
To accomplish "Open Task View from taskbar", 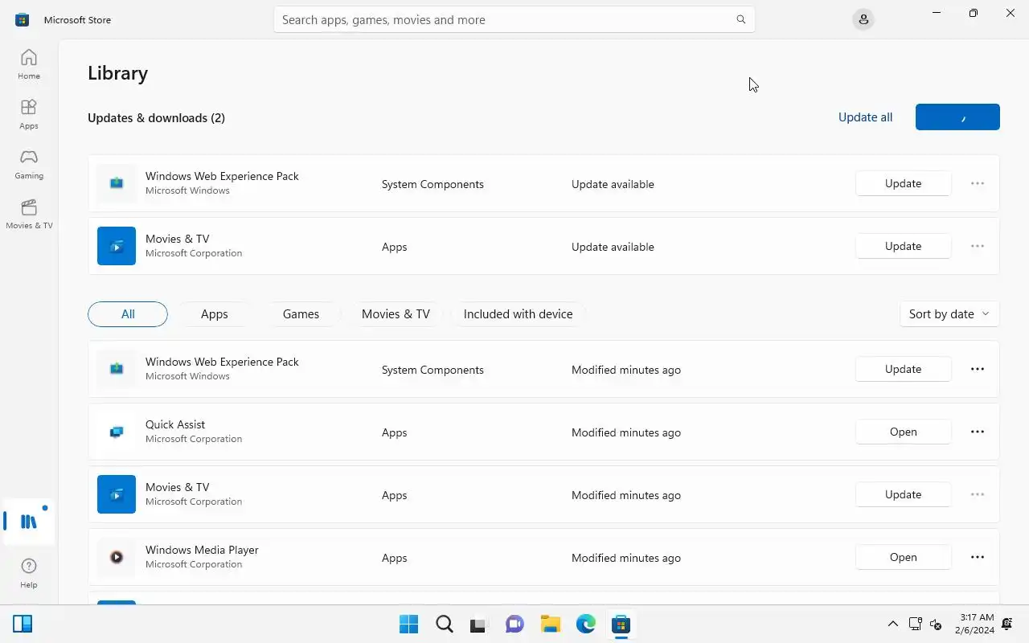I will coord(479,624).
